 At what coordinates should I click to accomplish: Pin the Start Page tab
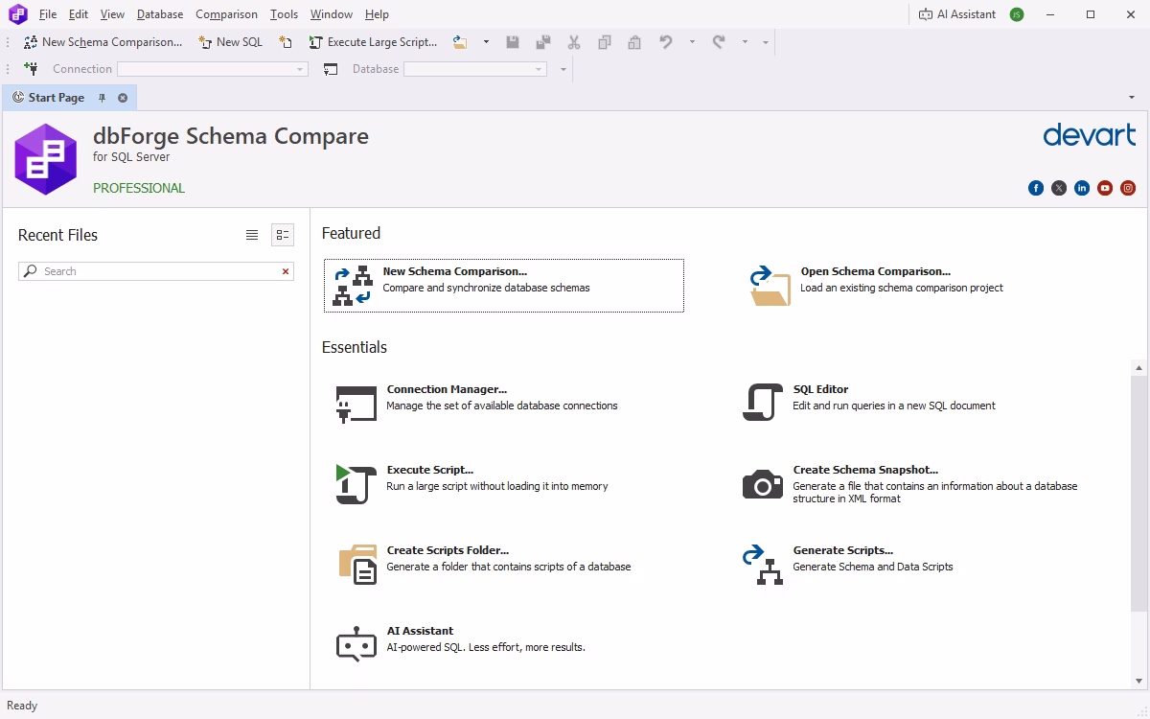103,98
